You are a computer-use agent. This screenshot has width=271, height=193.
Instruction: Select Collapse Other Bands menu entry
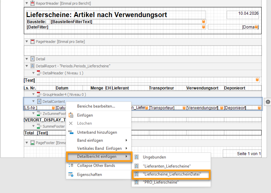[99, 166]
